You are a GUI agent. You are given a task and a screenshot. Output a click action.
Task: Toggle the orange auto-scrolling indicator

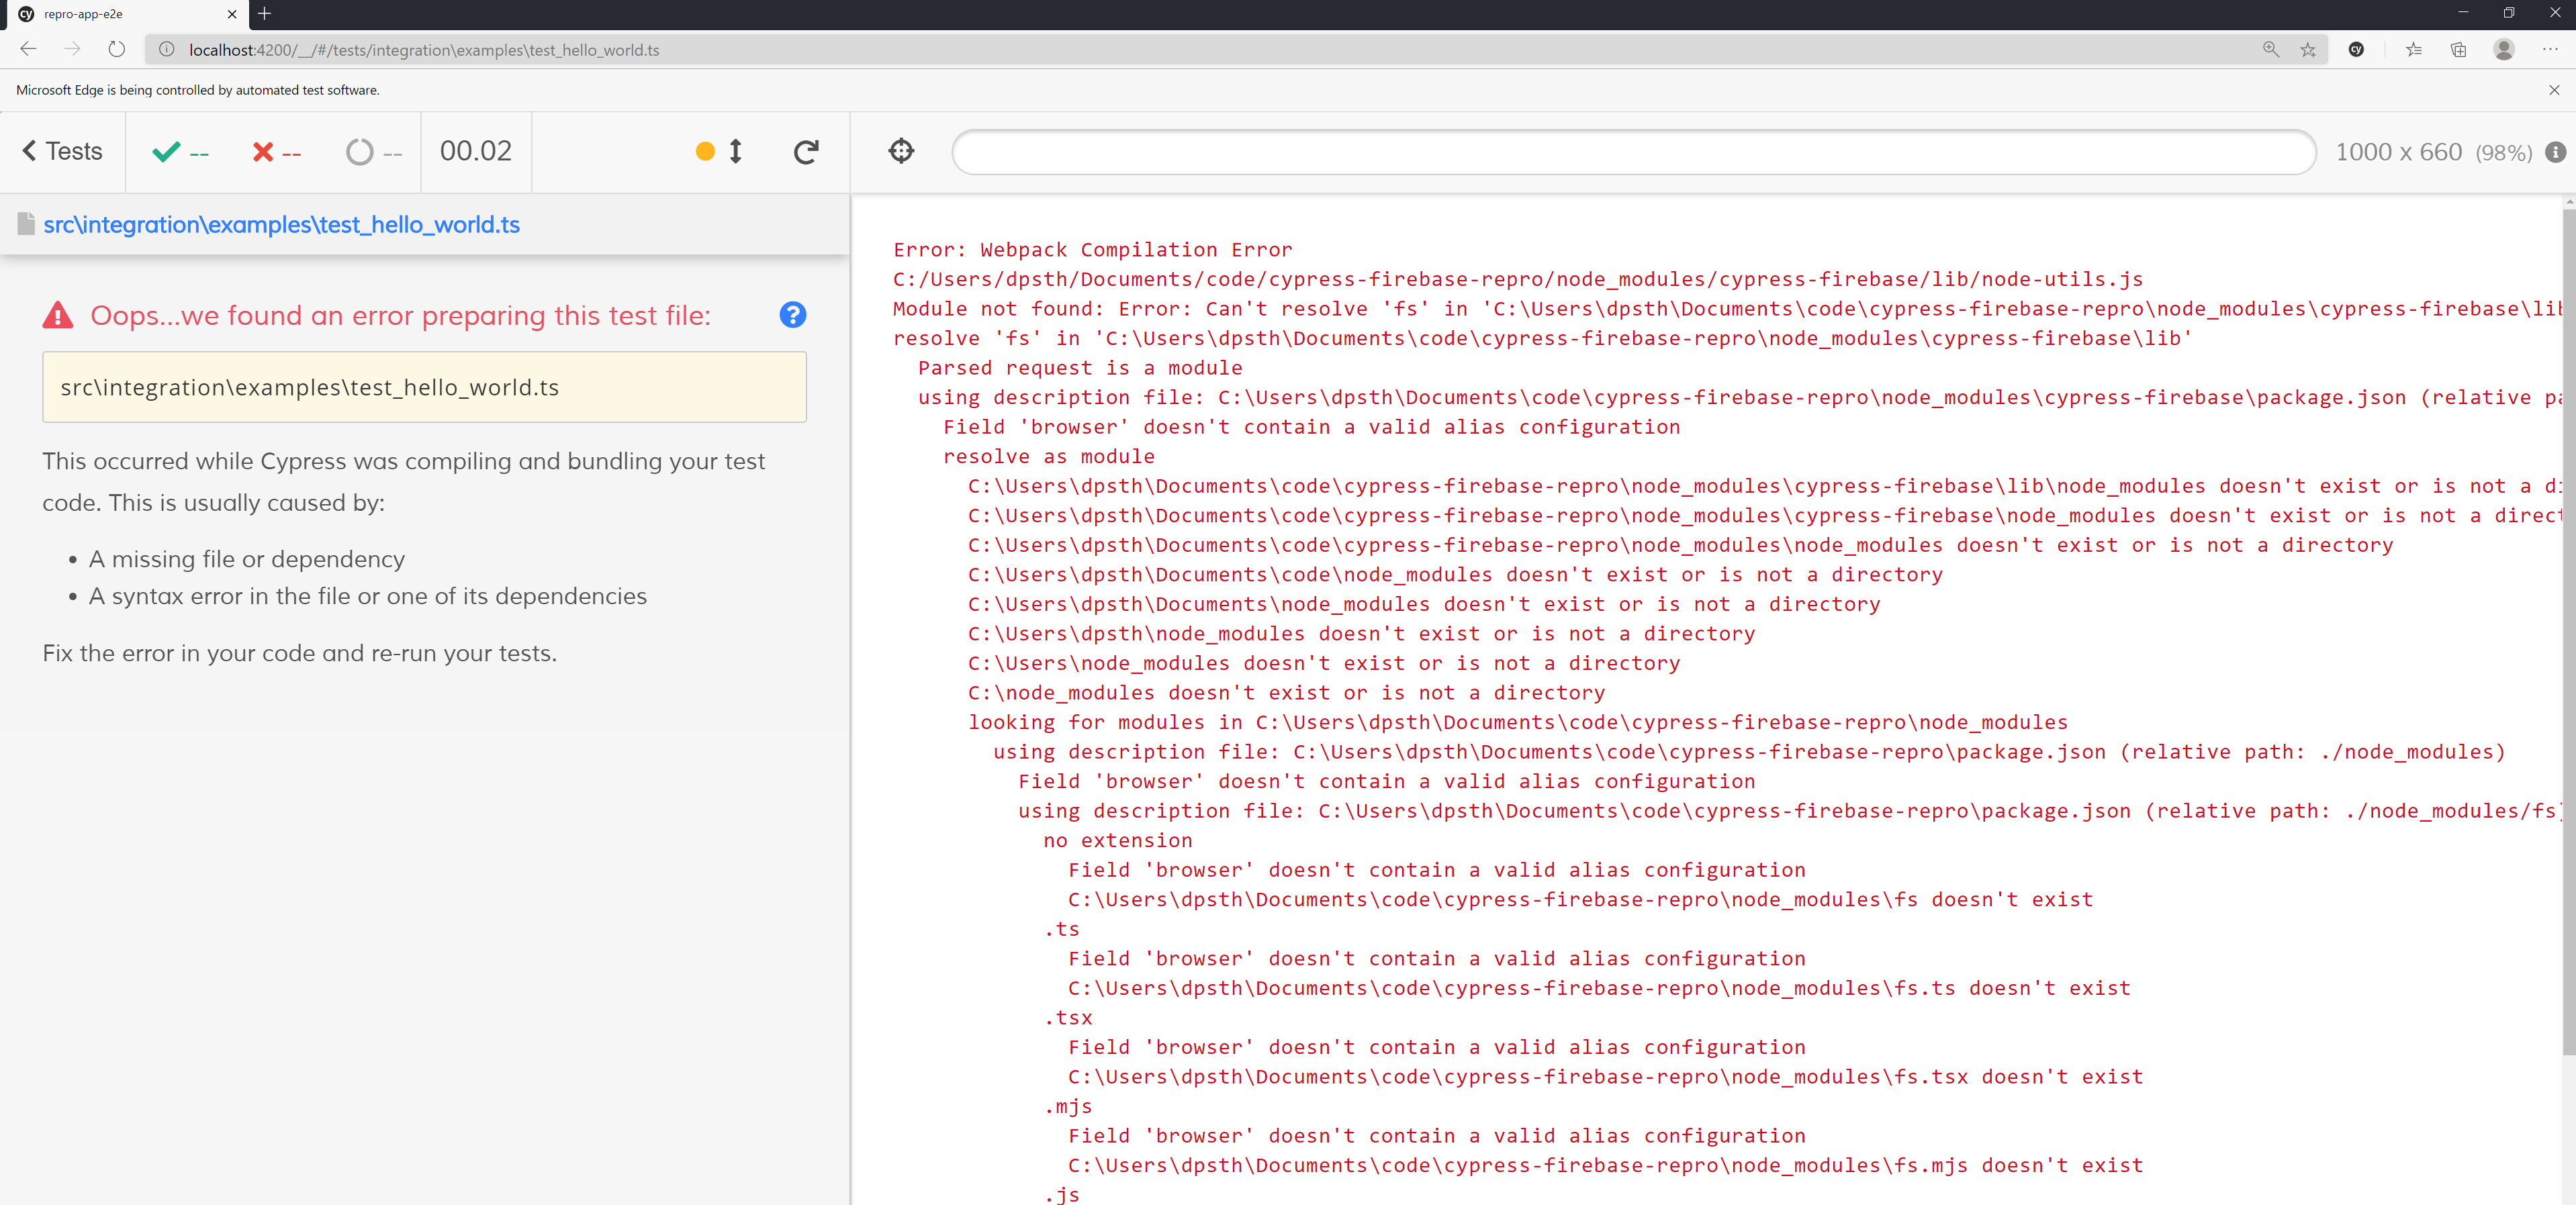point(706,151)
